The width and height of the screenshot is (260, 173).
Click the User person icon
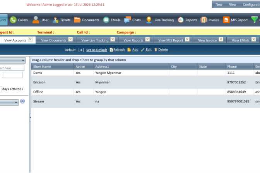tap(36, 20)
